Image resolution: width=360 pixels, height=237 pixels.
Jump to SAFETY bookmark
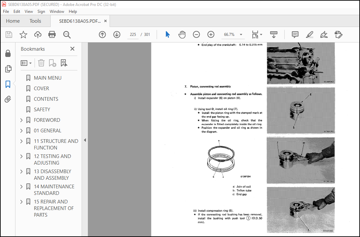coord(42,110)
